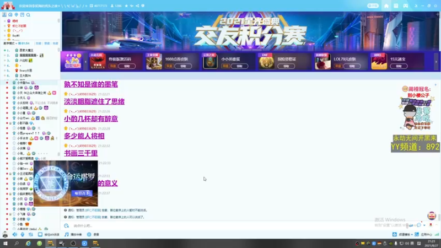Claim 1688点券皮肤 with its 领取 button

tap(183, 66)
